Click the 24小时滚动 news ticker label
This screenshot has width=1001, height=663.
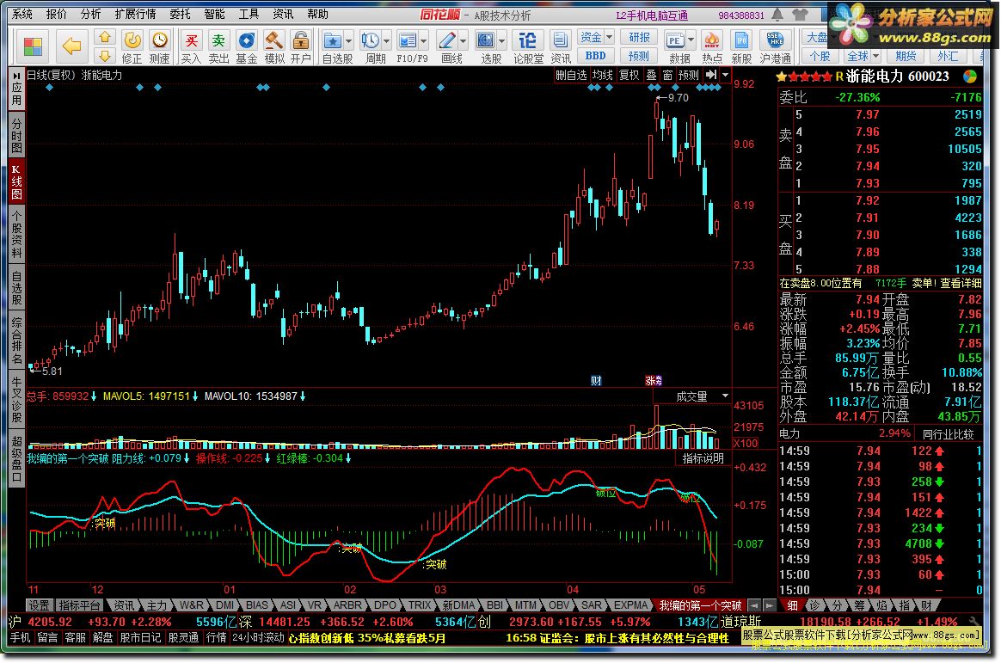[258, 637]
